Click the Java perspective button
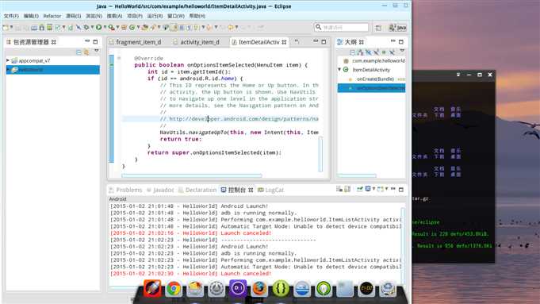 [398, 28]
